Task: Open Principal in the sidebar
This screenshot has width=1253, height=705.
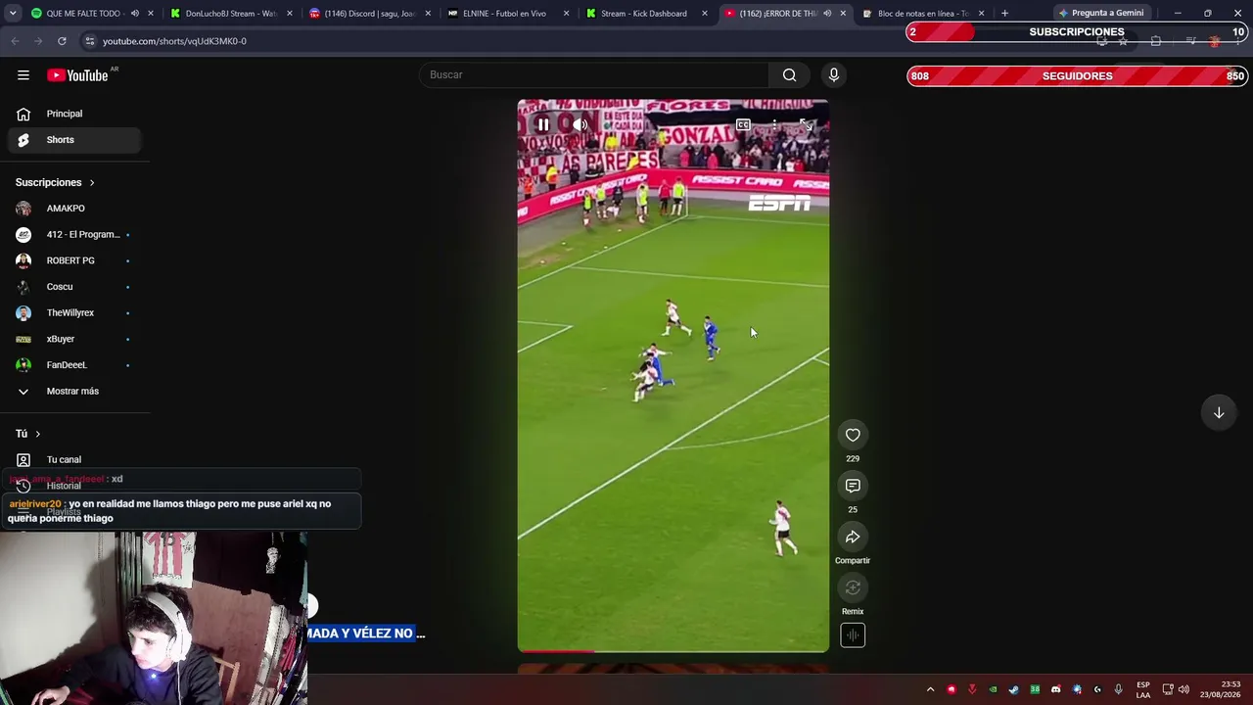Action: pos(74,114)
